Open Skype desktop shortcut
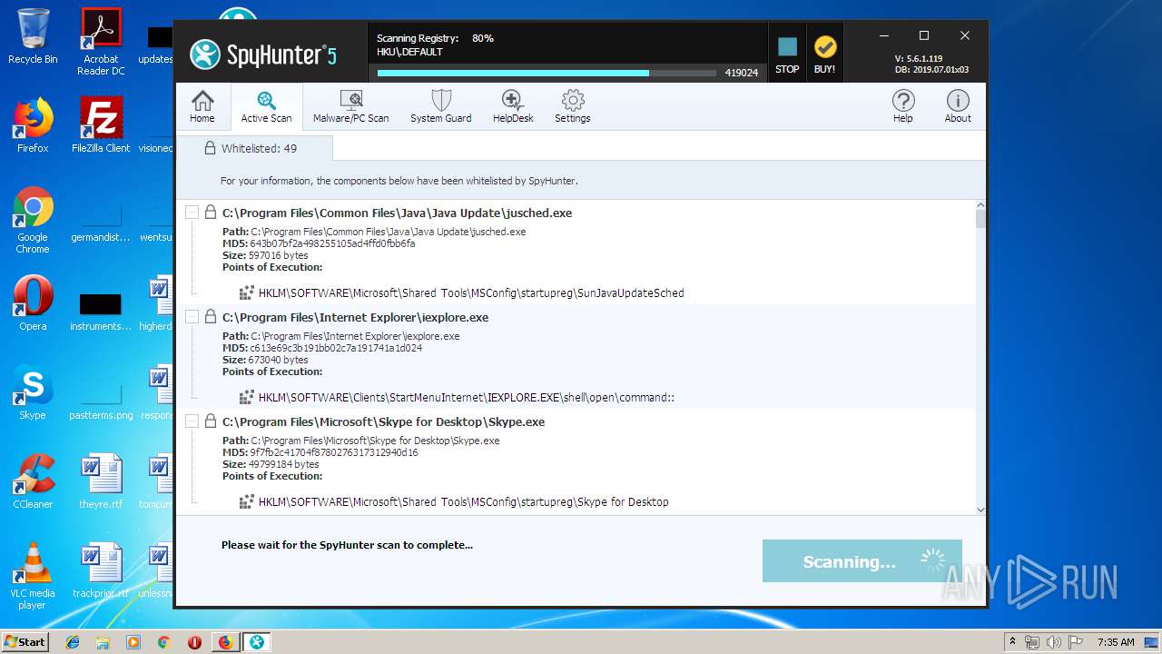Screen dimensions: 1162x654 tap(33, 391)
